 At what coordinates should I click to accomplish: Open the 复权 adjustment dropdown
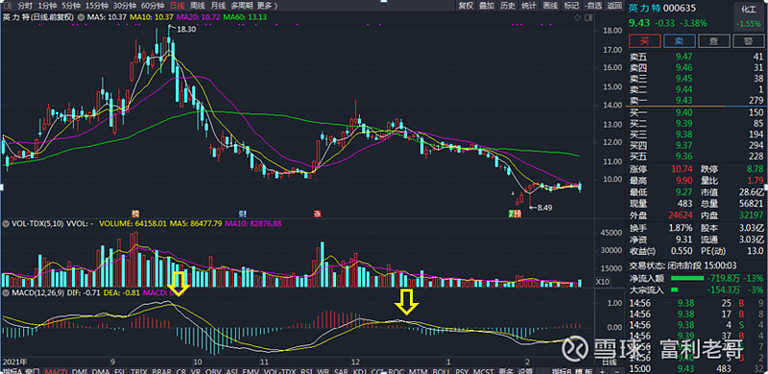[x=466, y=6]
